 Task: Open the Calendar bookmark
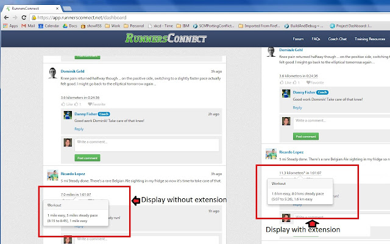(x=49, y=26)
